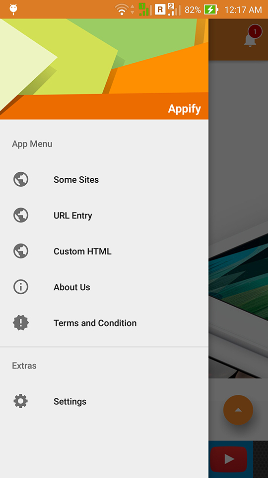Click the globe icon beside Some Sites
Viewport: 268px width, 478px height.
point(21,180)
